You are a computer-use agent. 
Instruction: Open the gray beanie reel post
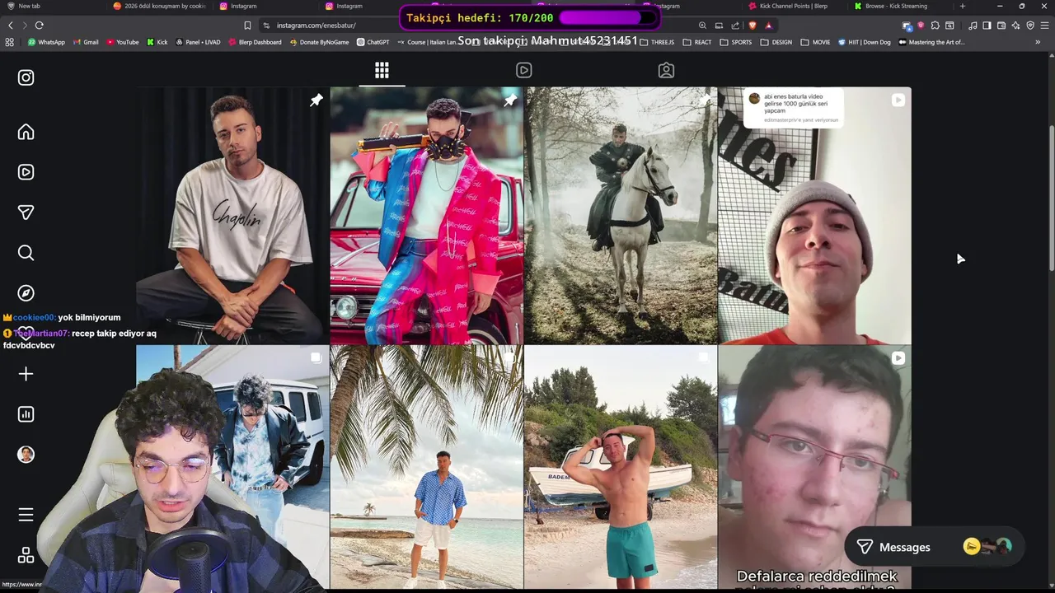(x=814, y=215)
